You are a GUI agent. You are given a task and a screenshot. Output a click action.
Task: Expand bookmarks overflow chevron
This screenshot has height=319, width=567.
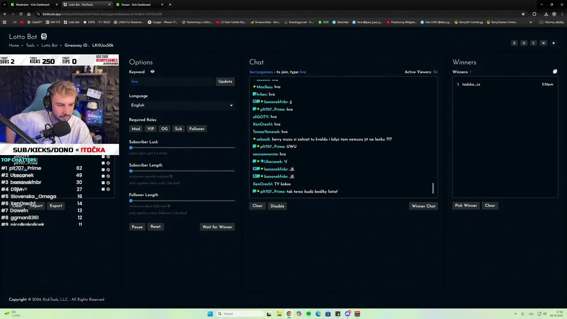click(x=531, y=22)
